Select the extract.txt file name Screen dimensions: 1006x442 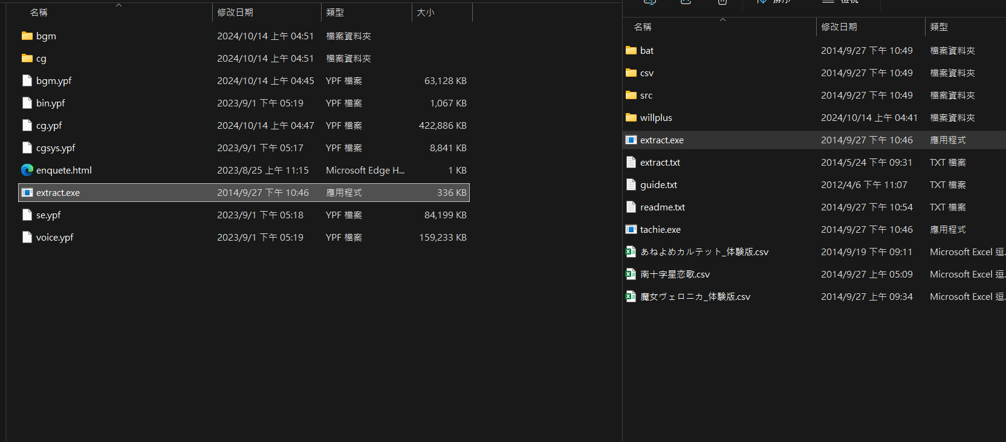tap(660, 162)
